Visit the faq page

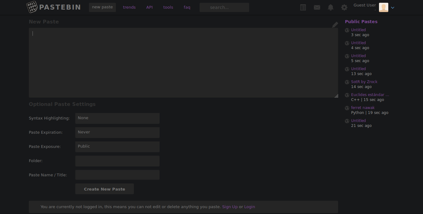click(187, 7)
